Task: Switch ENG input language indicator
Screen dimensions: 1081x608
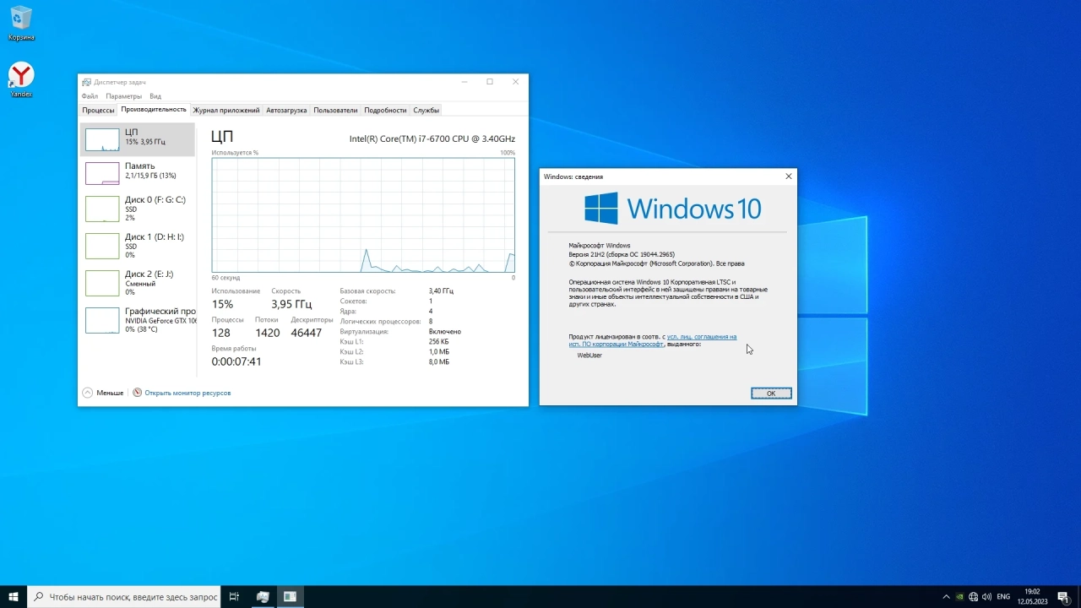Action: pyautogui.click(x=1003, y=597)
